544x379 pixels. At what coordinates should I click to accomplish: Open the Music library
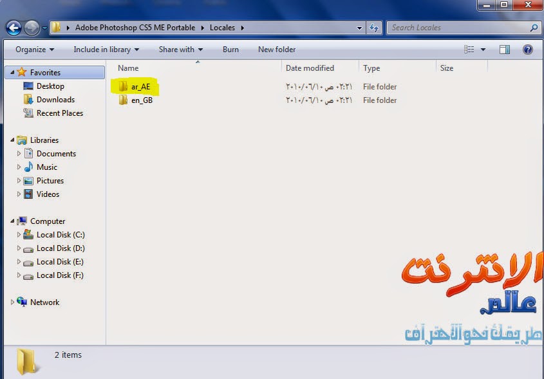[47, 167]
